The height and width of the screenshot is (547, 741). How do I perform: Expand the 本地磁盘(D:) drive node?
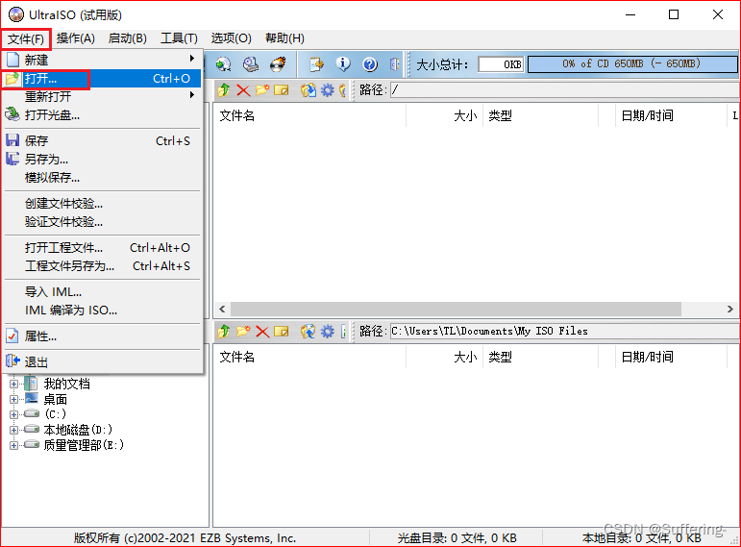pos(13,431)
